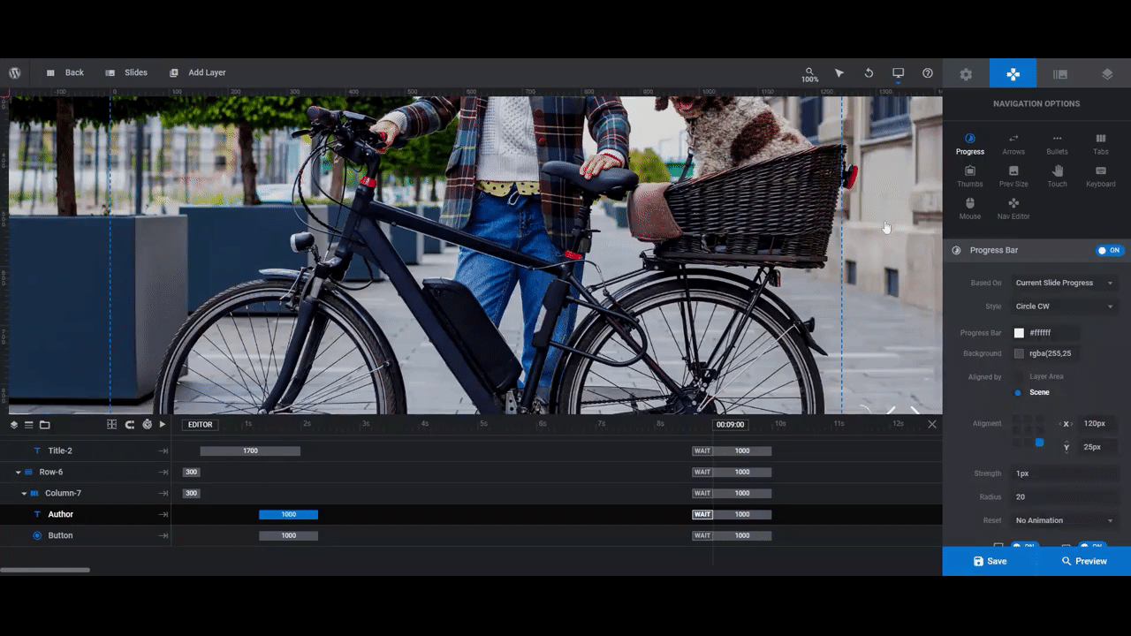Select the Mouse navigation option
The height and width of the screenshot is (636, 1131).
(969, 208)
